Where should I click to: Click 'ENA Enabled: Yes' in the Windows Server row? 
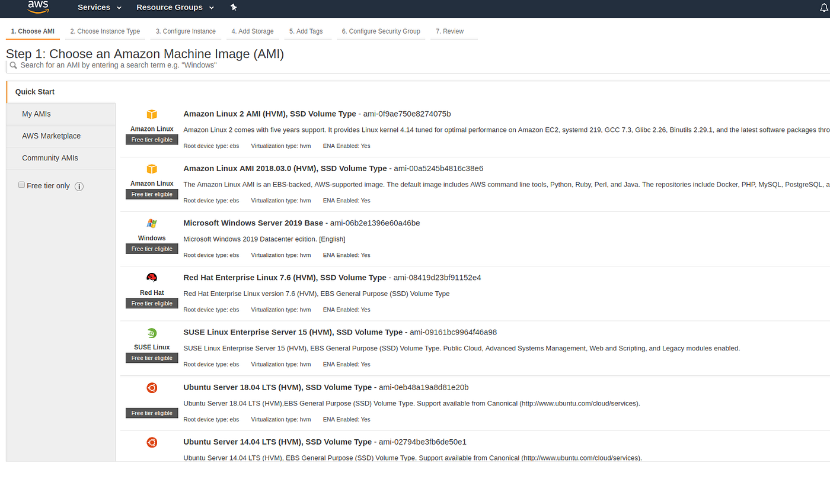point(347,255)
